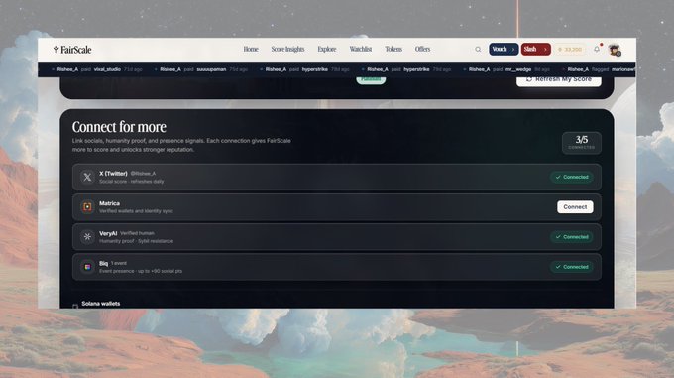Click Connected badge in X (Twitter) row

572,177
